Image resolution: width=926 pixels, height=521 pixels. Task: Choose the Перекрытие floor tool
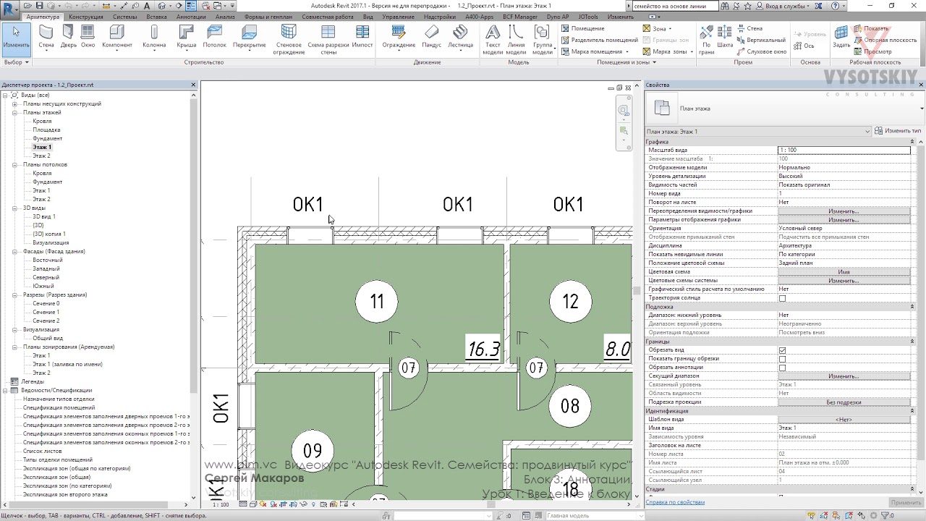250,38
